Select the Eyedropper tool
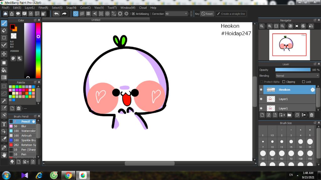The height and width of the screenshot is (180, 321). tap(4, 147)
